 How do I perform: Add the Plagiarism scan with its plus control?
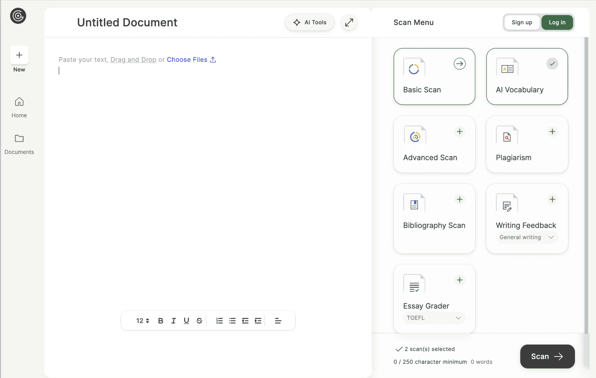pyautogui.click(x=552, y=131)
